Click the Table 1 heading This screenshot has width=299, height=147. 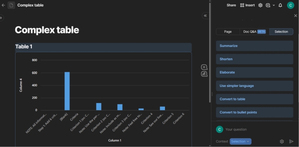click(x=24, y=47)
